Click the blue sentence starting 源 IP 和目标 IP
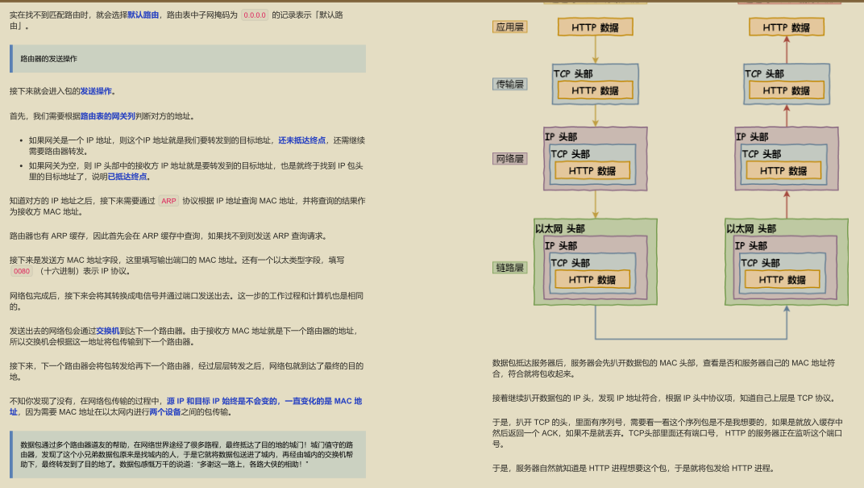 pos(185,407)
